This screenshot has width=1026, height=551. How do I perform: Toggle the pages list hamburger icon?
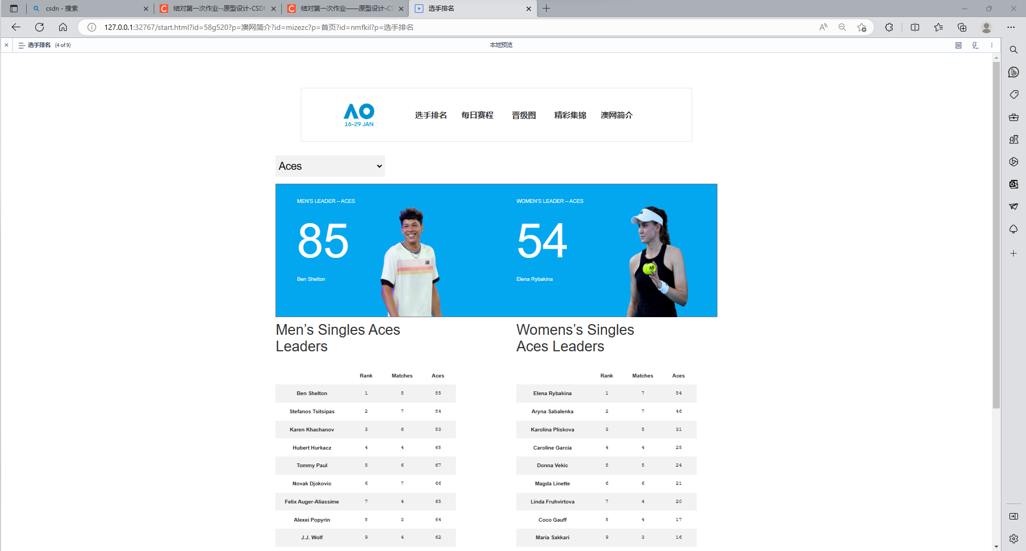21,45
